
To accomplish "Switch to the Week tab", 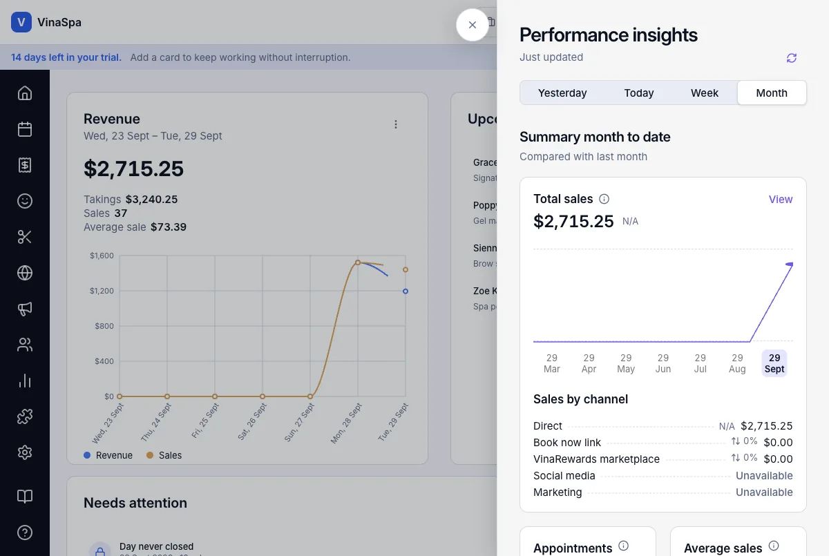I will 705,93.
